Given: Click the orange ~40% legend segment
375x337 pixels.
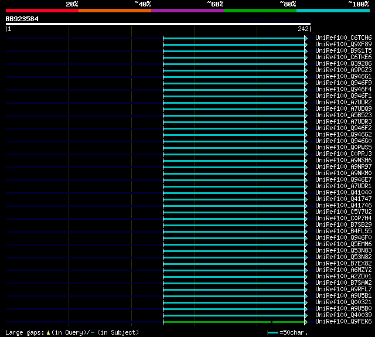Looking at the screenshot, I should (x=115, y=11).
